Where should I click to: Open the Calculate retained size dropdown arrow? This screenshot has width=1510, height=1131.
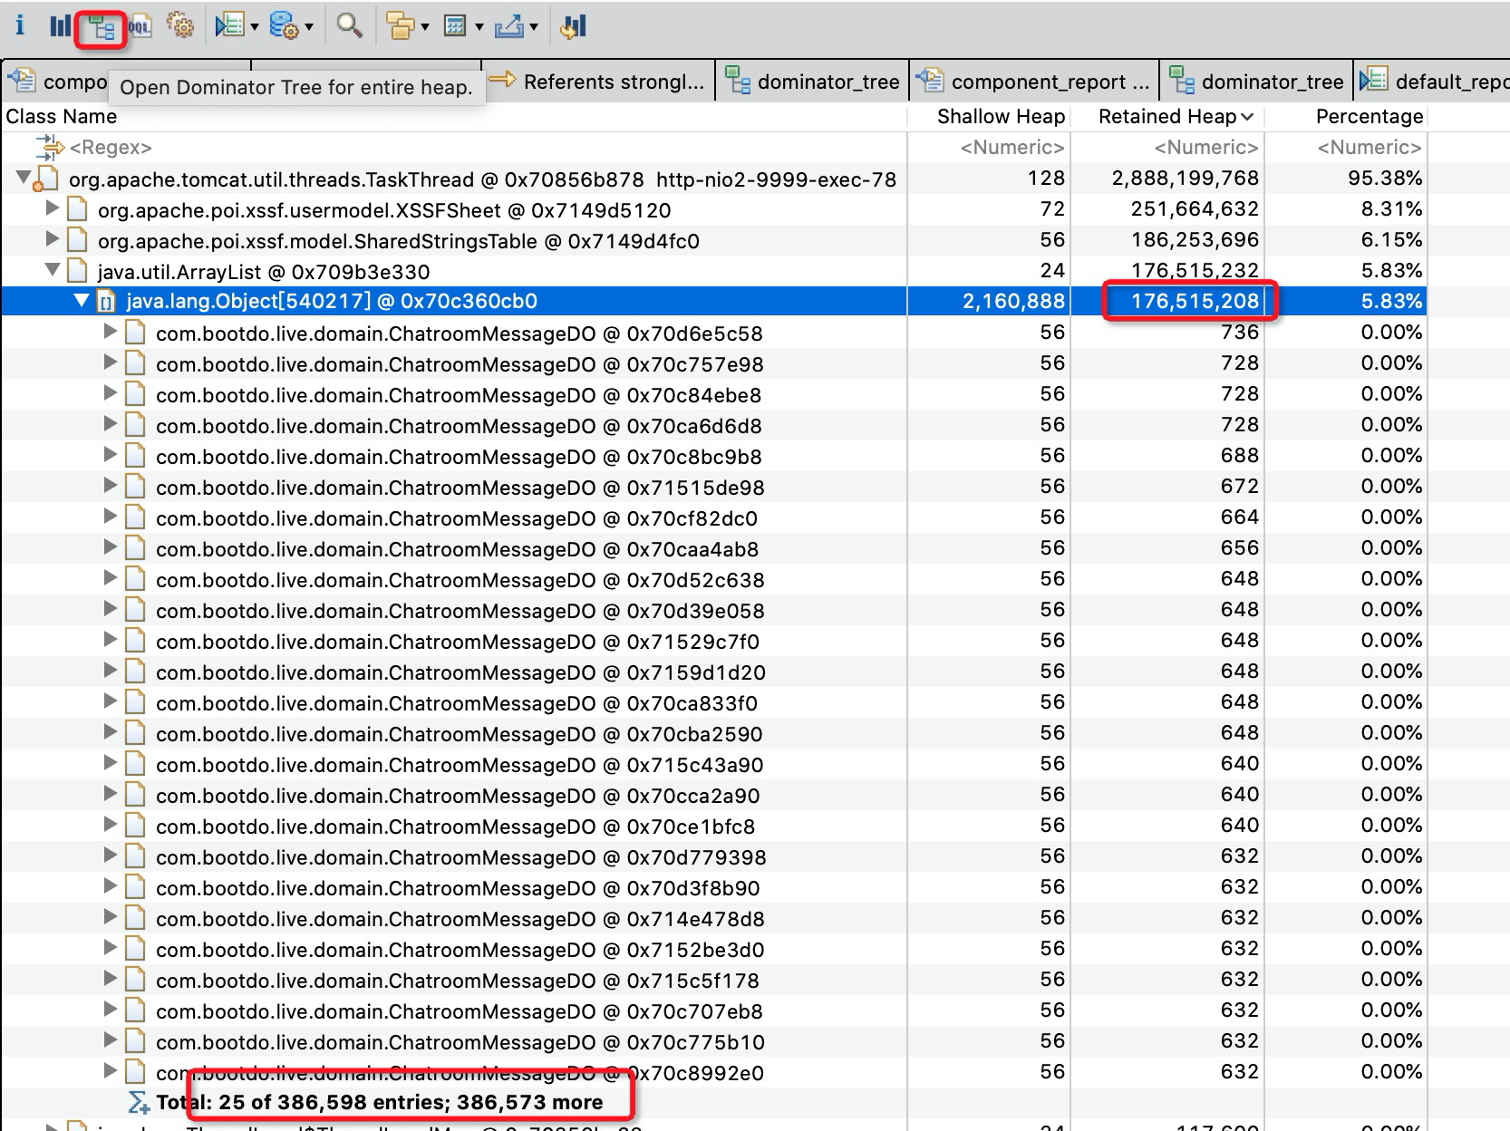tap(479, 27)
